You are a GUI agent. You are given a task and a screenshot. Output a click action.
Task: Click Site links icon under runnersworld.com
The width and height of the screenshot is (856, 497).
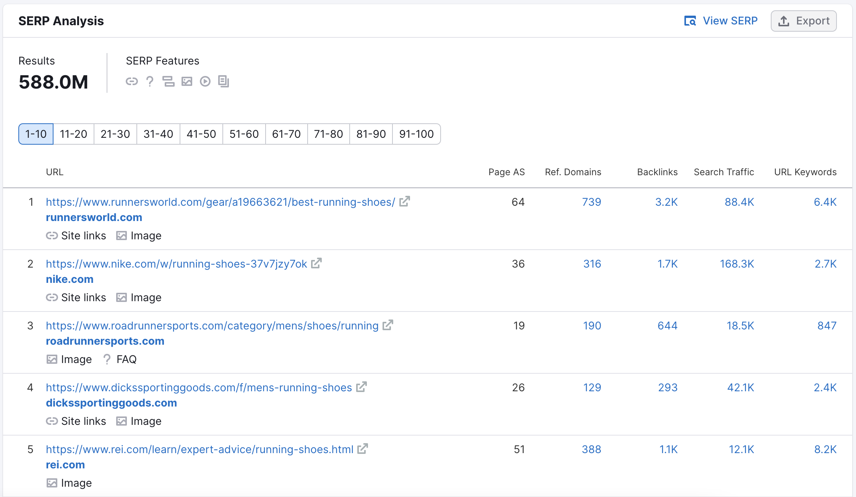[52, 236]
